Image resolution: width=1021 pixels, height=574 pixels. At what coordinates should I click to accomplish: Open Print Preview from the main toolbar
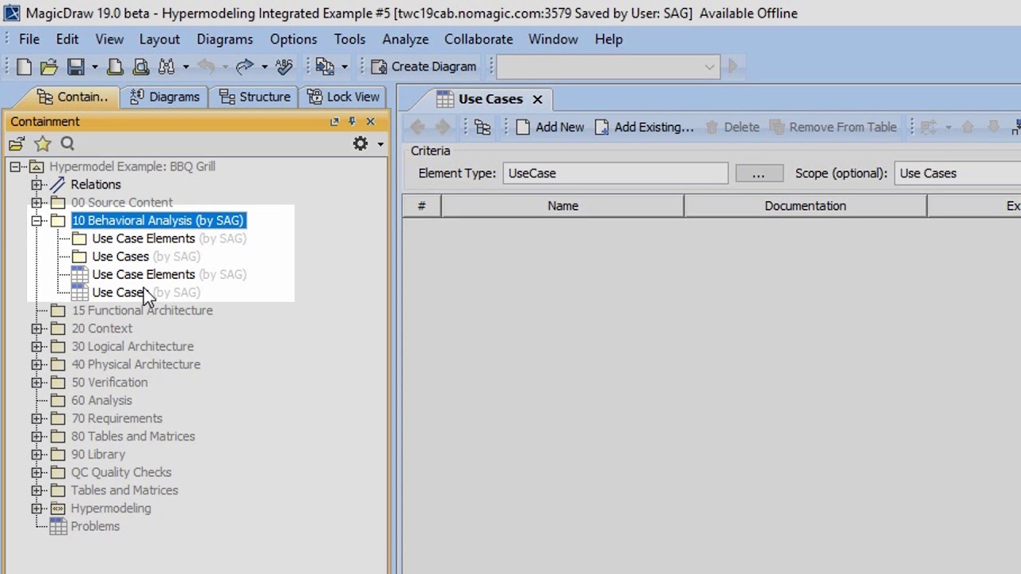pos(141,67)
